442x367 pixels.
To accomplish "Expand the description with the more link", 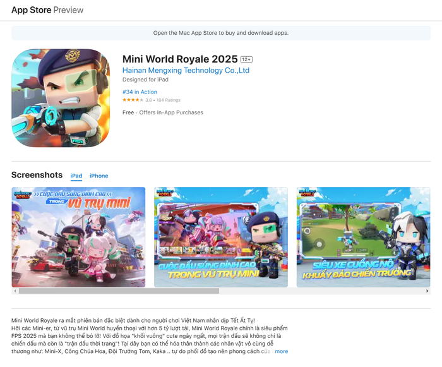I will 282,351.
